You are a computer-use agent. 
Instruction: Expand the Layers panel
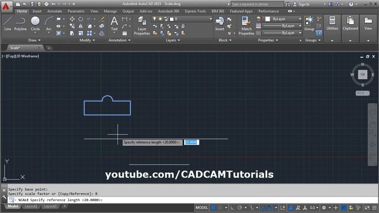pos(173,40)
